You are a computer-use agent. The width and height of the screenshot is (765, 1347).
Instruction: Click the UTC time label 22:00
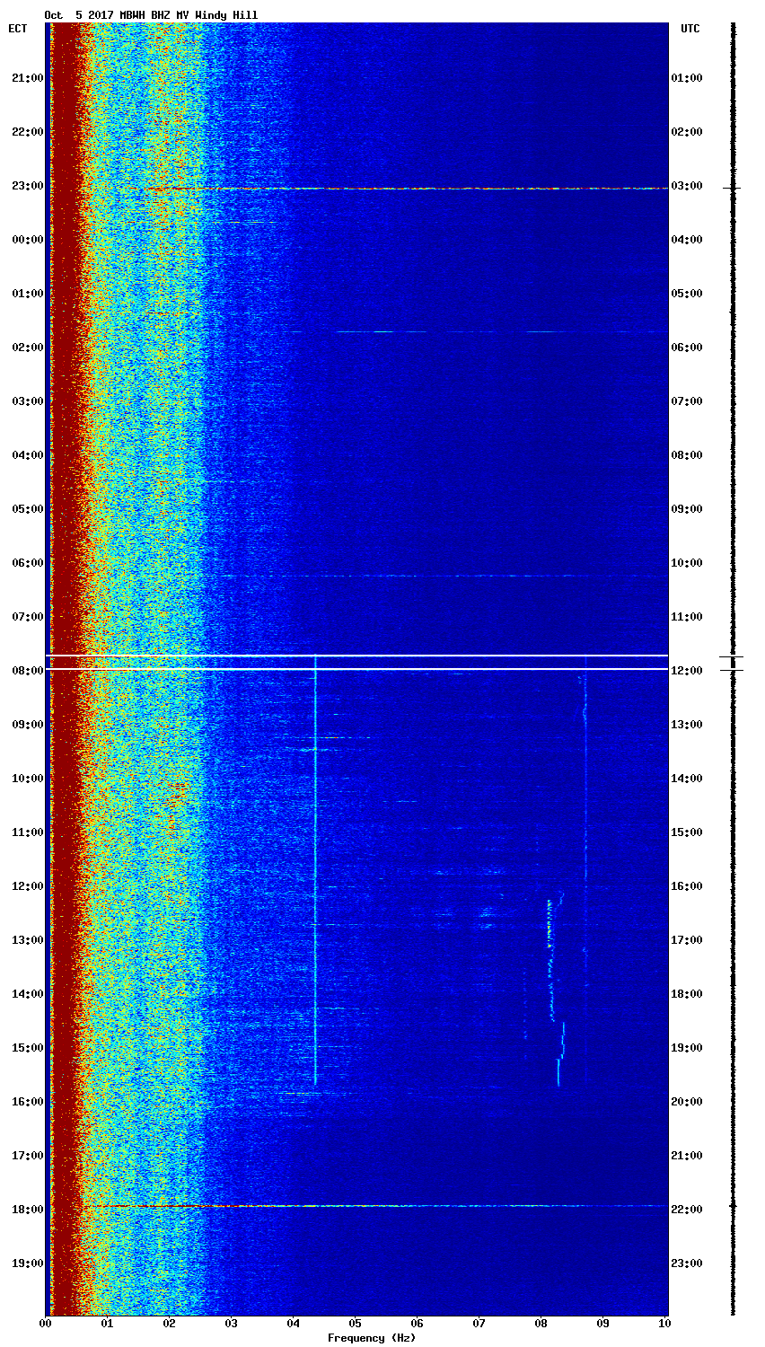(x=687, y=1210)
